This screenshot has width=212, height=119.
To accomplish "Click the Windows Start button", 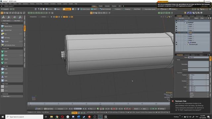I will pos(3,117).
